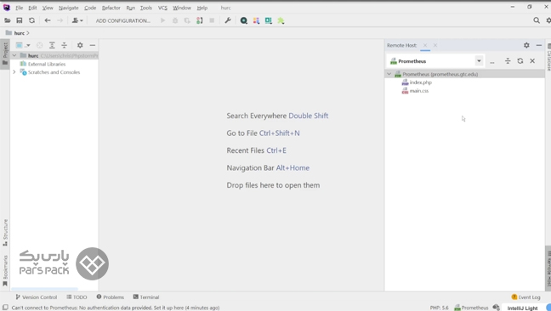Screen dimensions: 551x311
Task: Open Settings via the wrench icon
Action: coord(228,20)
